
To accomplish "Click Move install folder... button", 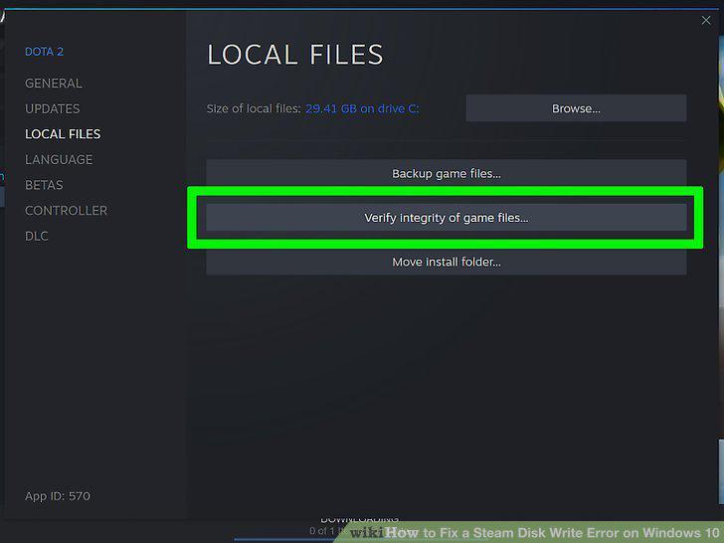I will (x=446, y=262).
